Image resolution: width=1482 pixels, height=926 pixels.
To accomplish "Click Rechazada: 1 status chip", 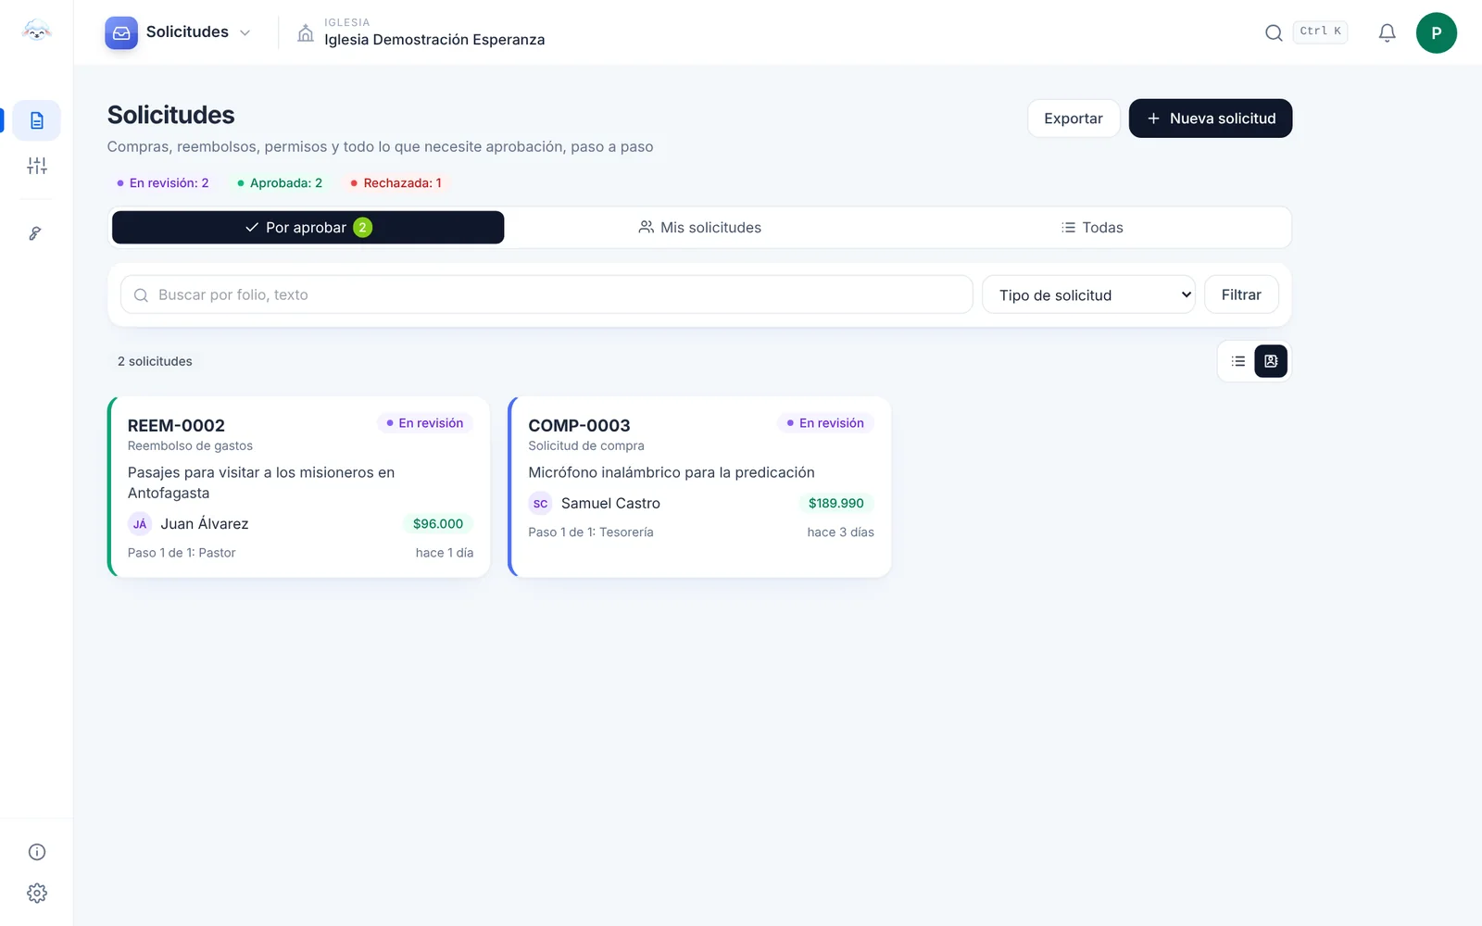I will [x=396, y=183].
